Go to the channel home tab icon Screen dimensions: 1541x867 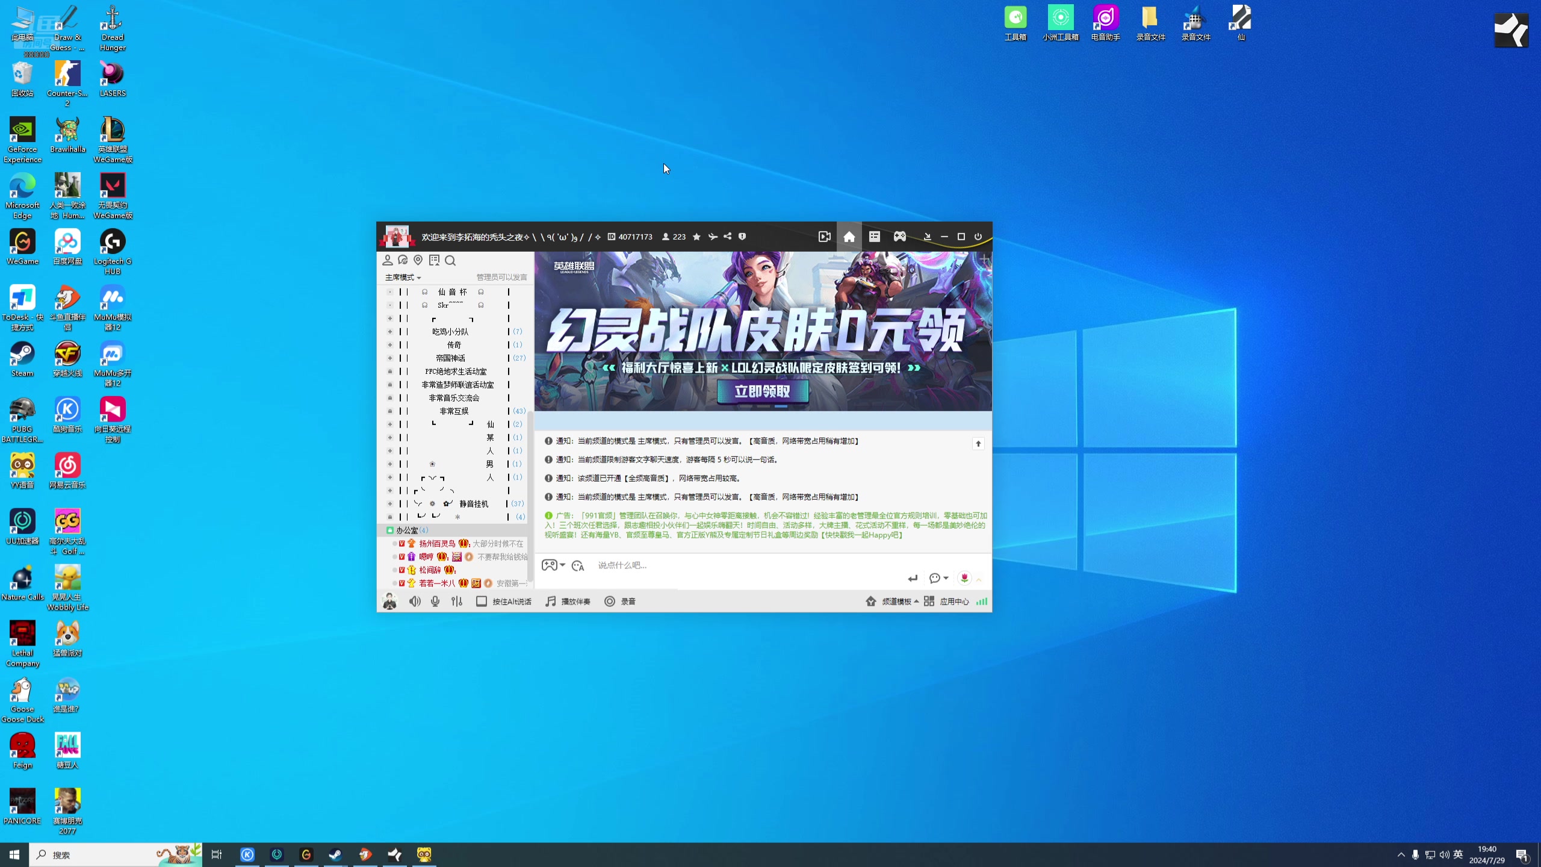coord(849,237)
